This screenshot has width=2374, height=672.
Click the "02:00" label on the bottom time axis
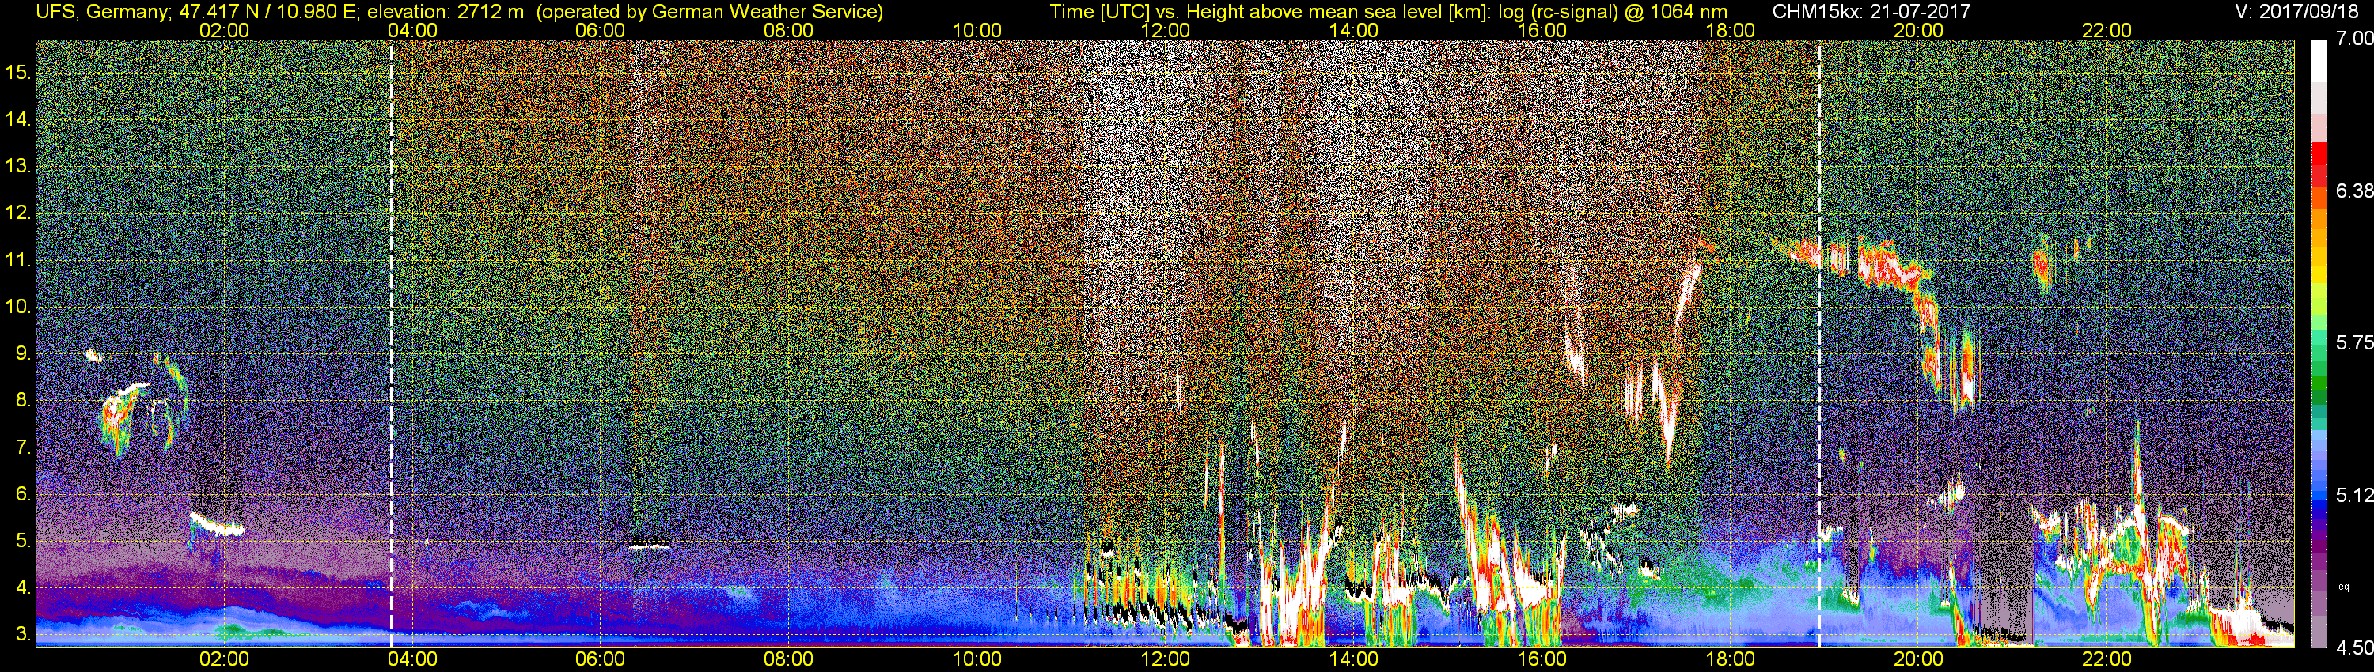point(225,659)
